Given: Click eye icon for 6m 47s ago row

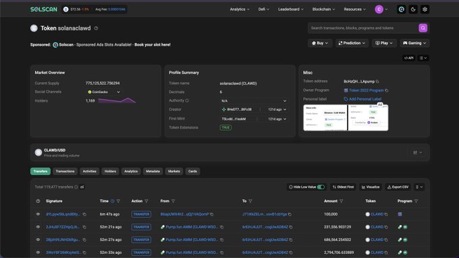Looking at the screenshot, I should 38,214.
